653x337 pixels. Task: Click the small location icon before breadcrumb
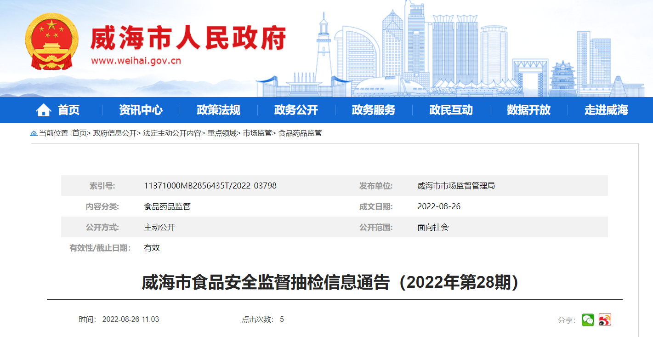34,133
